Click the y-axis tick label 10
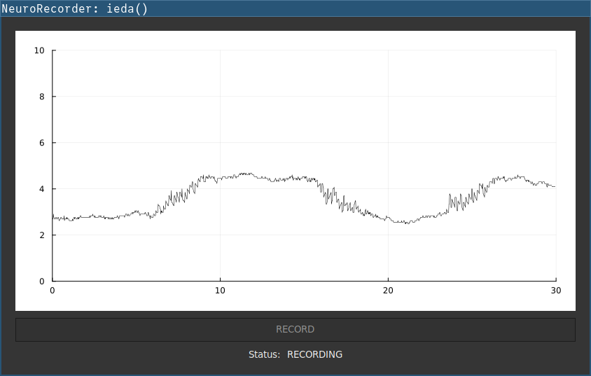 pyautogui.click(x=39, y=50)
